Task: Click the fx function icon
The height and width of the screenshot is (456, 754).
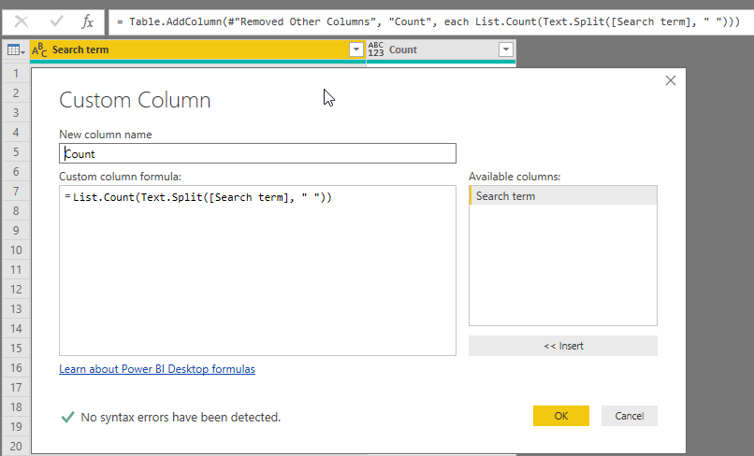Action: click(87, 21)
